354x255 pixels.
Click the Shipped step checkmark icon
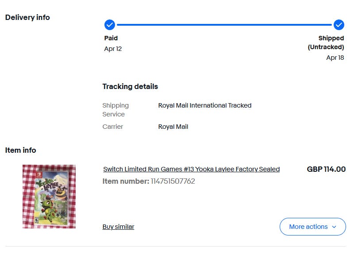pyautogui.click(x=339, y=25)
